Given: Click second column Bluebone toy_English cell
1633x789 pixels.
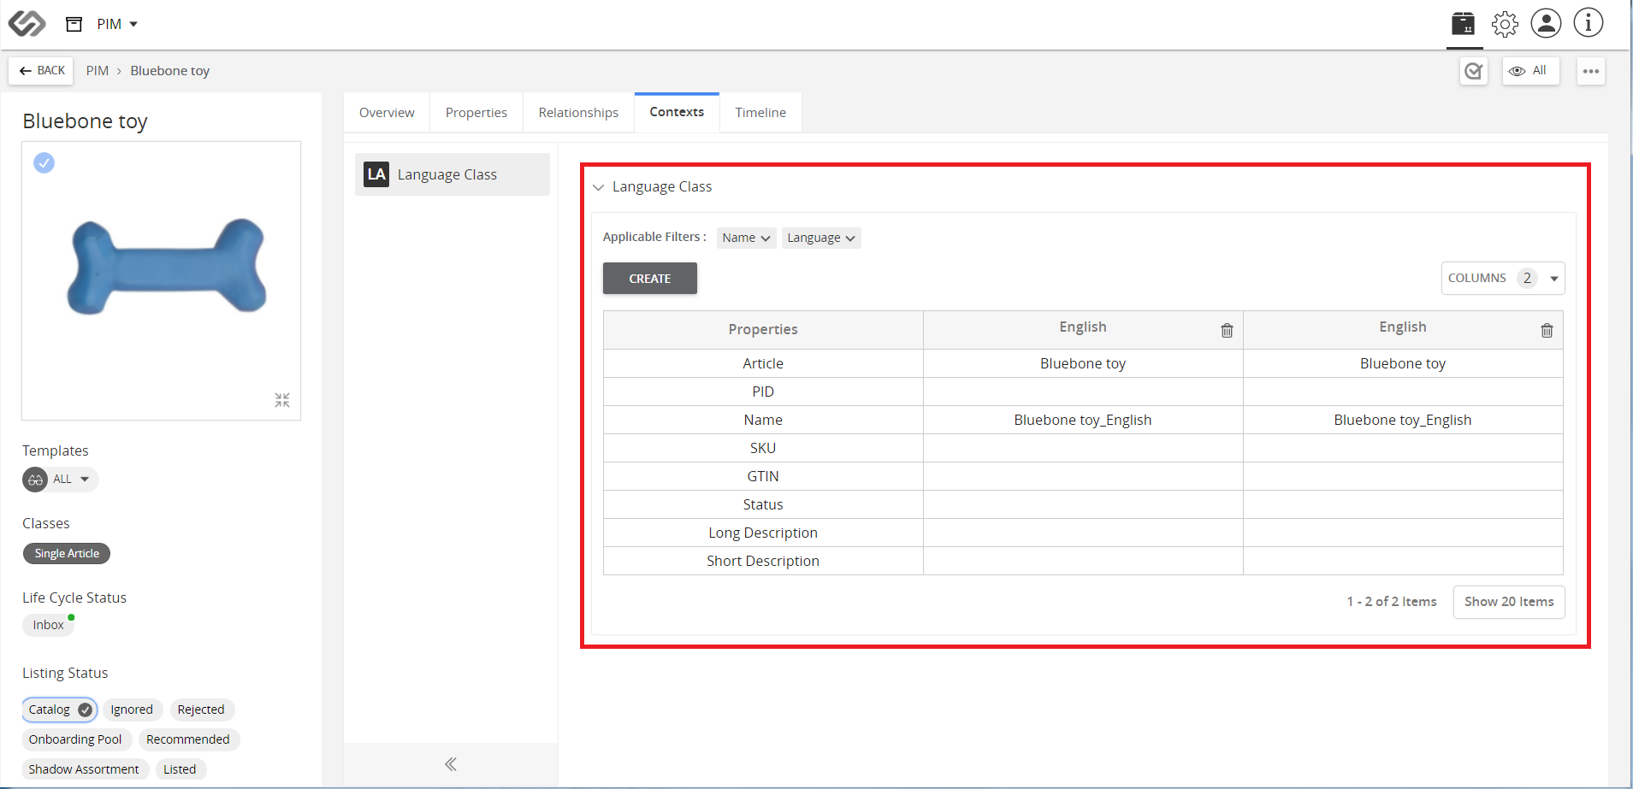Looking at the screenshot, I should 1403,420.
